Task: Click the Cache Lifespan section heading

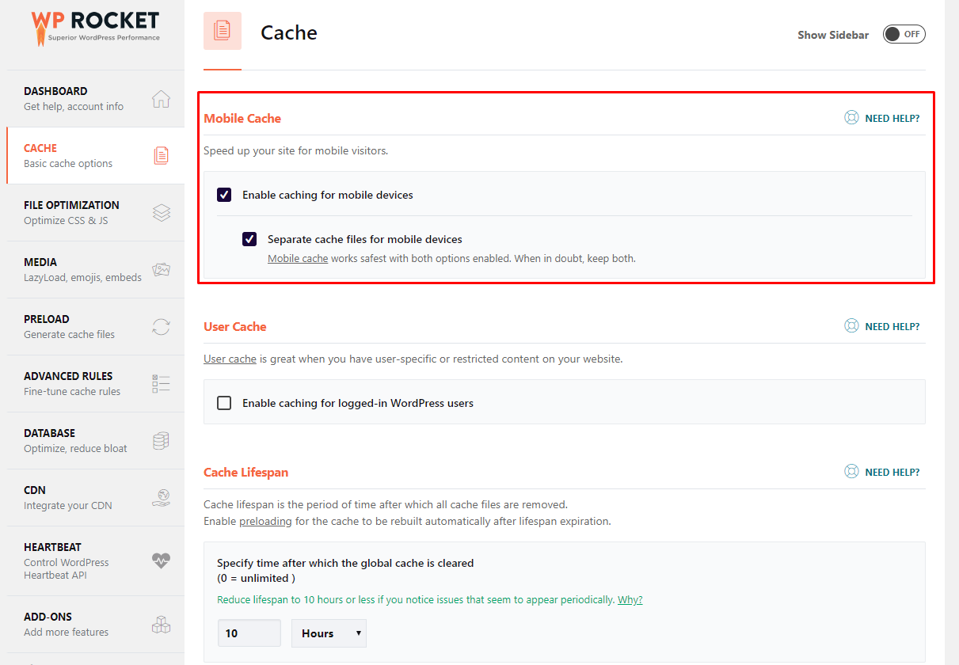Action: coord(245,472)
